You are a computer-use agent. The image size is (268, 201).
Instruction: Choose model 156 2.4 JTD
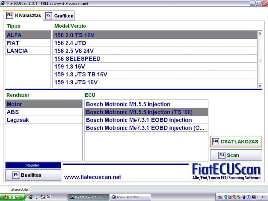pos(155,43)
